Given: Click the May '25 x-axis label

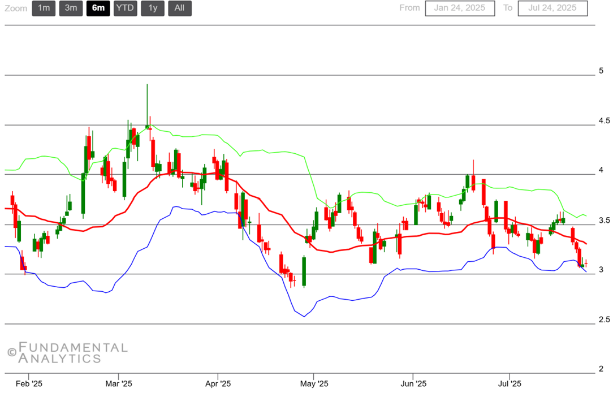Looking at the screenshot, I should pos(314,383).
